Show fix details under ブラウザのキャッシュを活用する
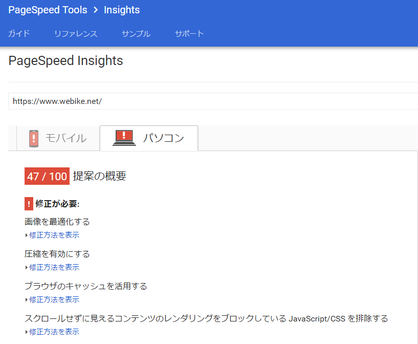This screenshot has height=344, width=418. (53, 299)
